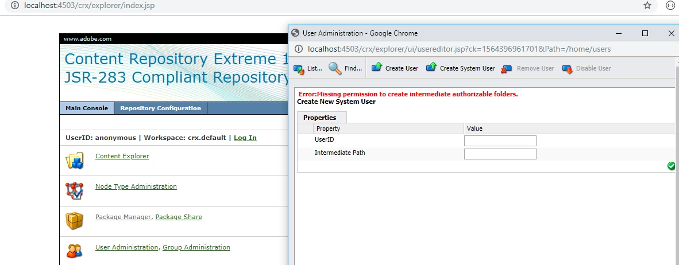
Task: Open the Node Type Administration link
Action: (x=136, y=186)
